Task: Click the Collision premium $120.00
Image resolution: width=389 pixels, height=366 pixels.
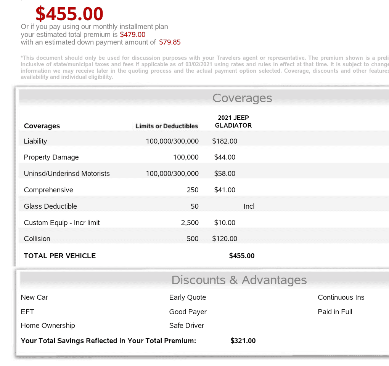Action: (x=225, y=239)
